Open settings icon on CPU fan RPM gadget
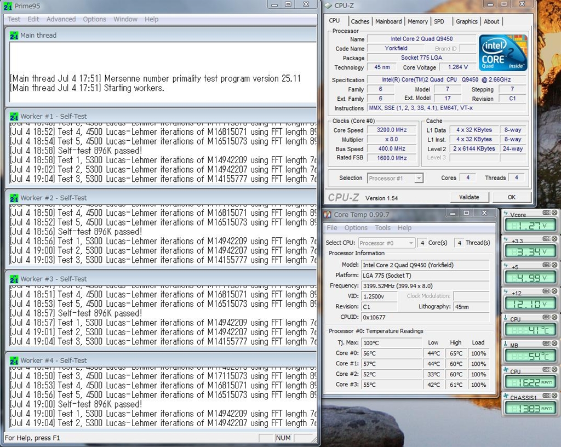The image size is (561, 447). pos(547,369)
